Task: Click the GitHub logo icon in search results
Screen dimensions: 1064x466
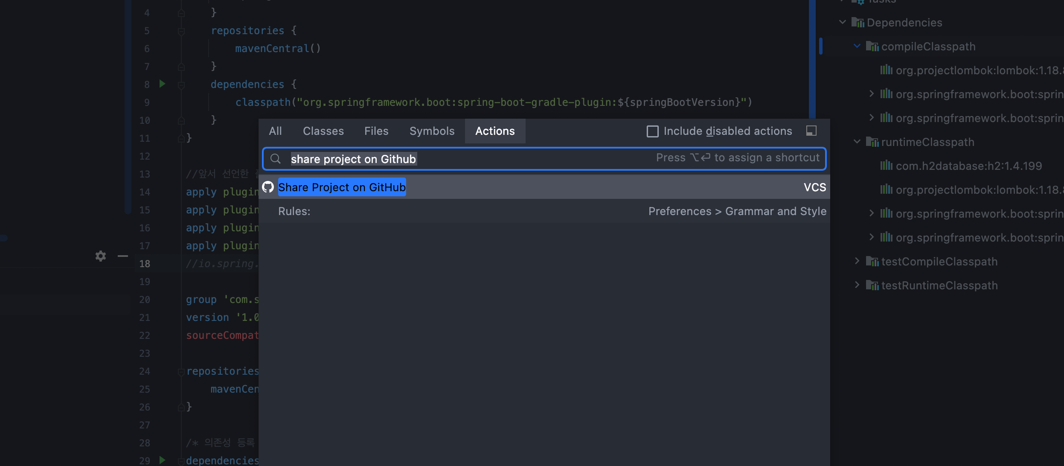Action: 268,186
